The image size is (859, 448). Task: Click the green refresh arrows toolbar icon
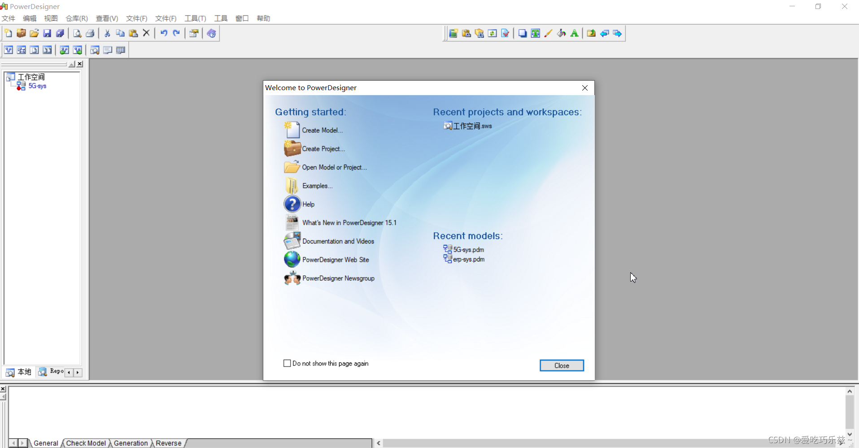[493, 33]
